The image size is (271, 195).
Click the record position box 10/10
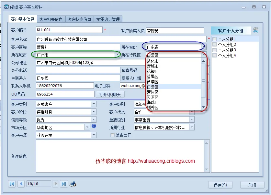point(39,184)
